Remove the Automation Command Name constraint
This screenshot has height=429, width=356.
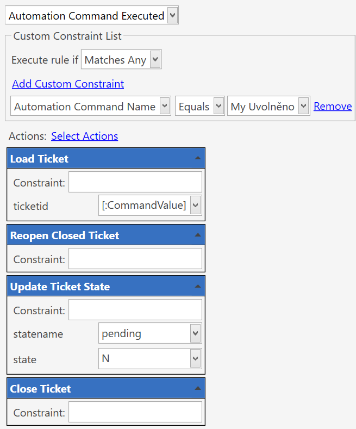pyautogui.click(x=333, y=106)
